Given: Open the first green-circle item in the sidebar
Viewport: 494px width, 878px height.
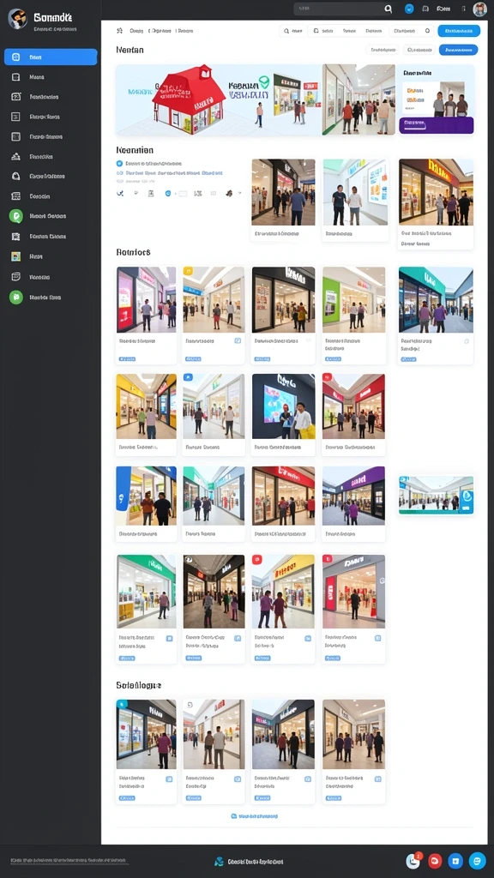Looking at the screenshot, I should coord(16,215).
